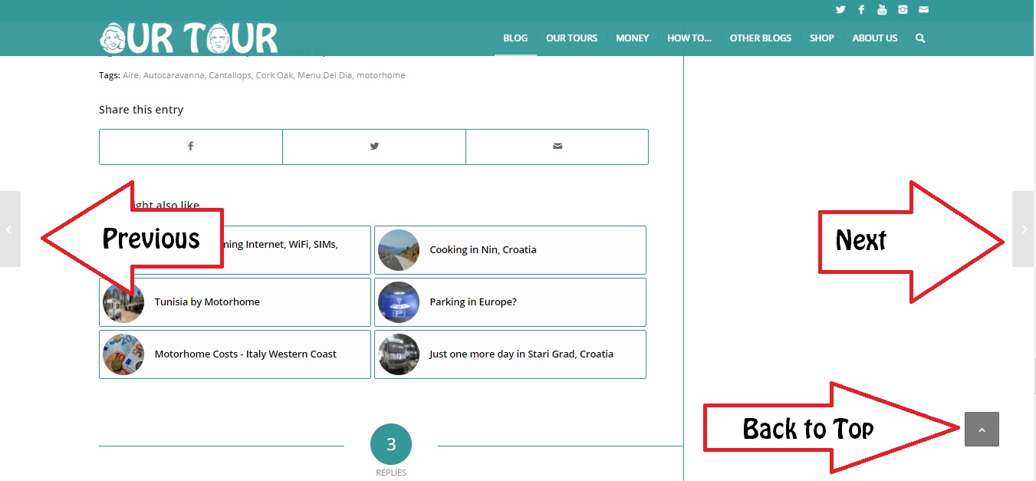1036x481 pixels.
Task: Share this entry via the Twitter bird icon
Action: coord(373,146)
